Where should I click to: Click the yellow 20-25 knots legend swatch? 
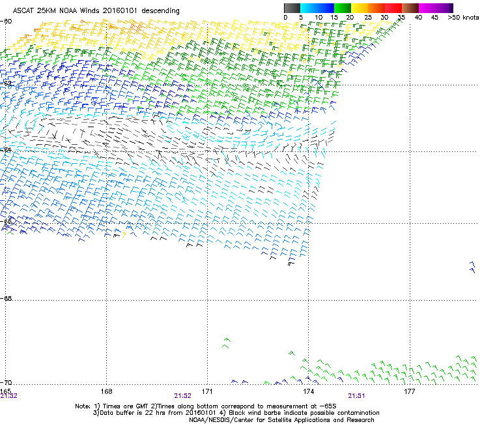360,8
